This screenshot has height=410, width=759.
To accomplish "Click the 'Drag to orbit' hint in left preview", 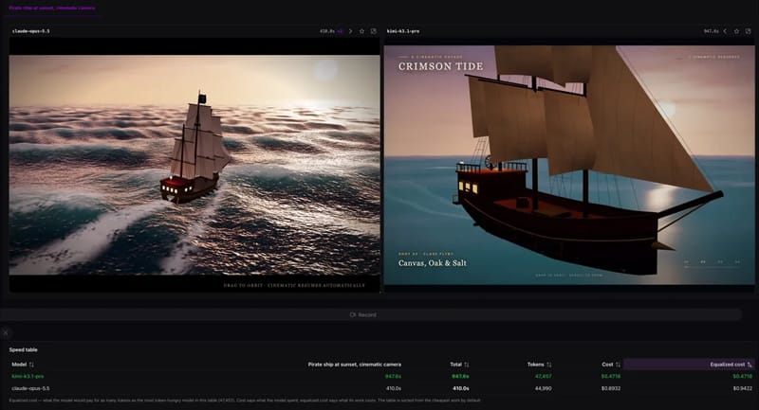I will coord(294,285).
